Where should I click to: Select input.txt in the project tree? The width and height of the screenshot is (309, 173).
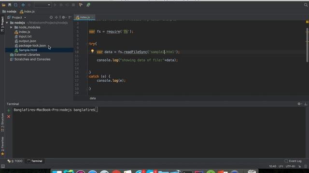25,37
